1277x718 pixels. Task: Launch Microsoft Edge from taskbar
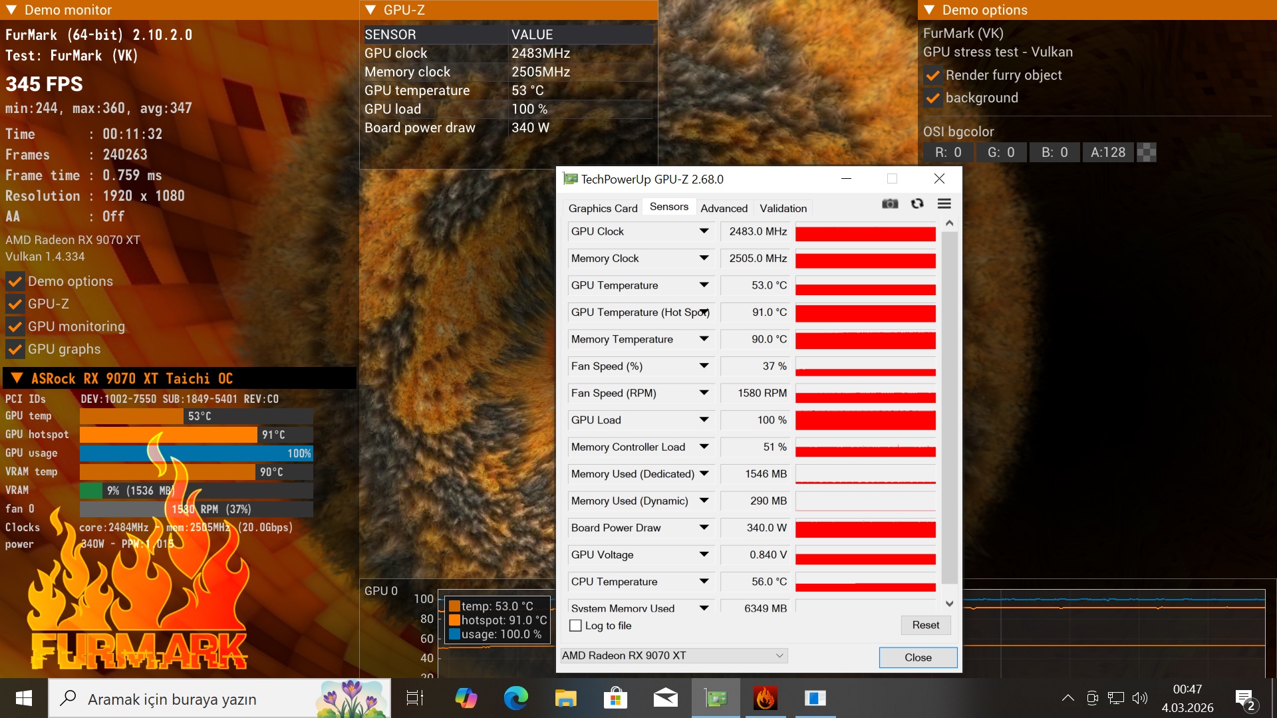[x=515, y=698]
